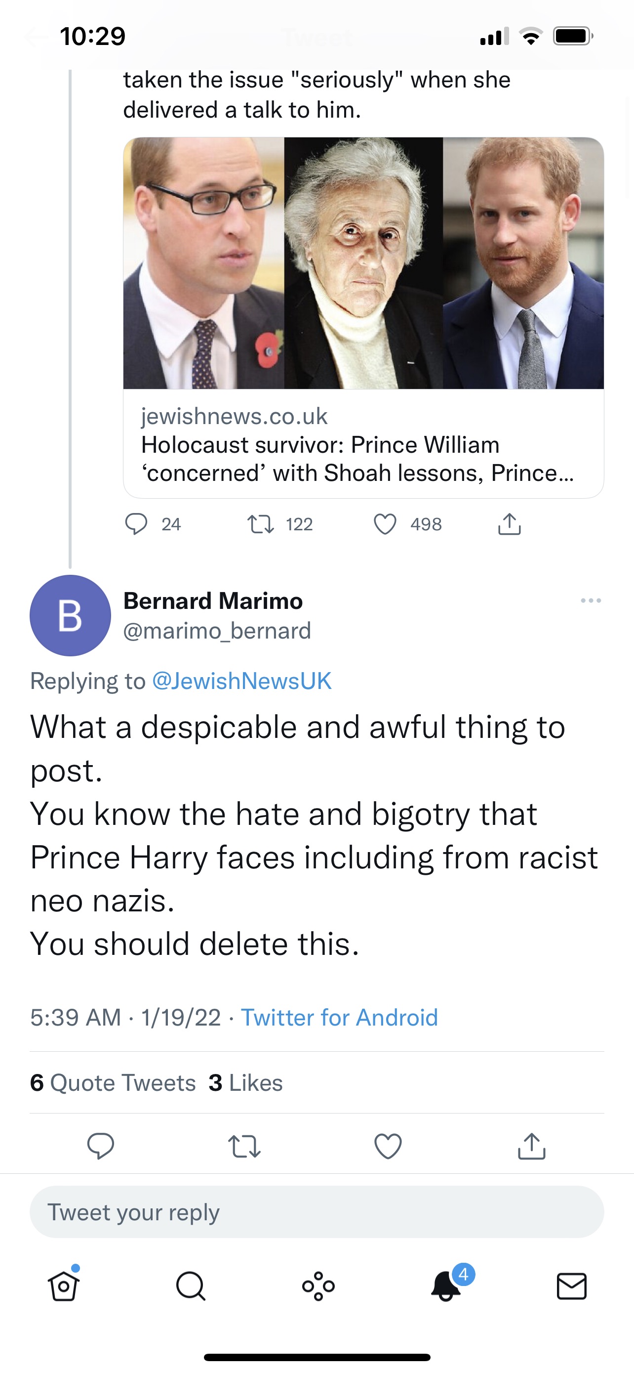Open the @JewishNewsUK profile link

241,681
